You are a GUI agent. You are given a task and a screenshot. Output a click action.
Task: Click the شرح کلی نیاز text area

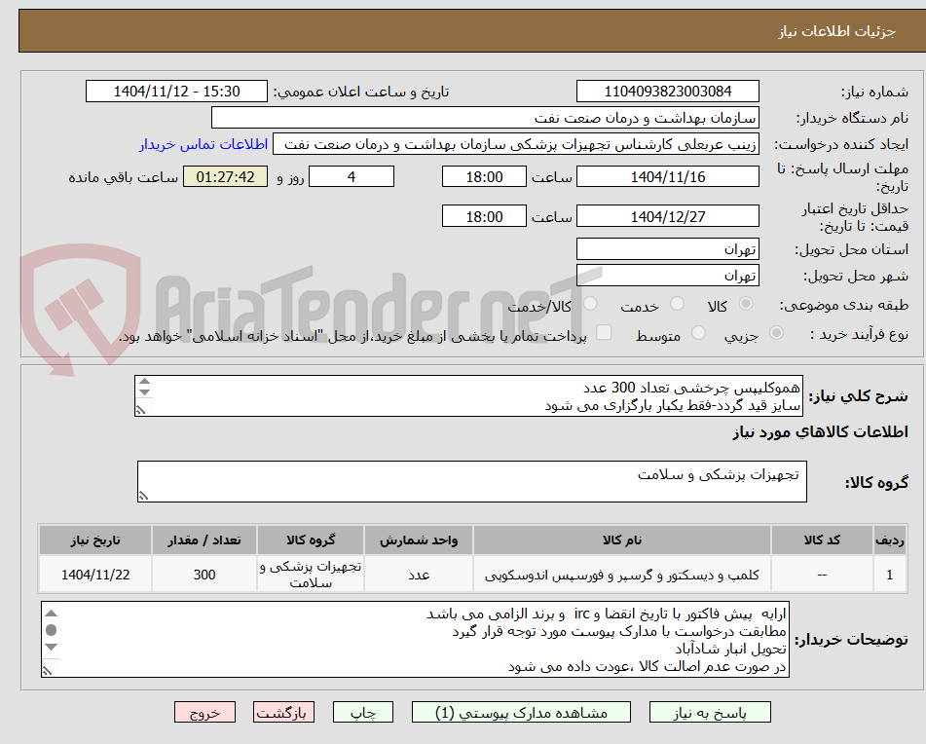pos(469,396)
